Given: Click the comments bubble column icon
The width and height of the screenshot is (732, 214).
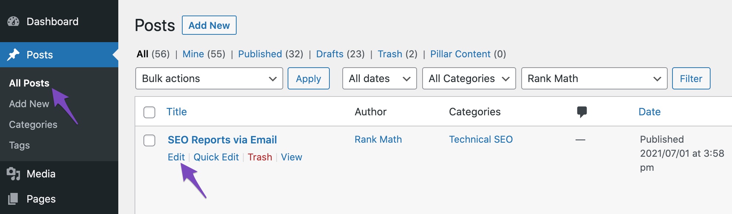Looking at the screenshot, I should coord(582,112).
